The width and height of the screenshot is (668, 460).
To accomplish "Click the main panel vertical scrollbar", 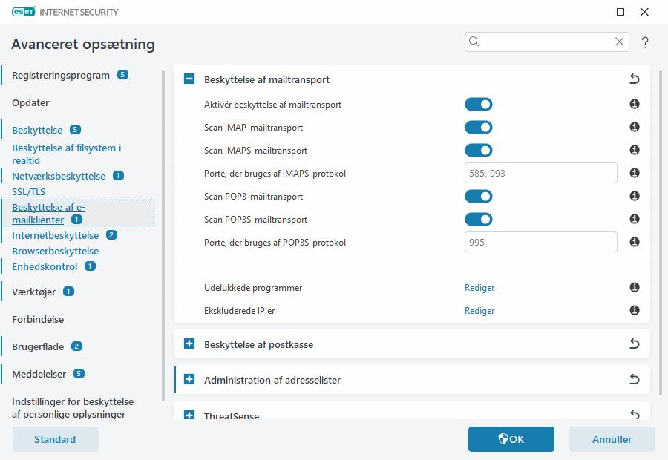I will (x=660, y=237).
